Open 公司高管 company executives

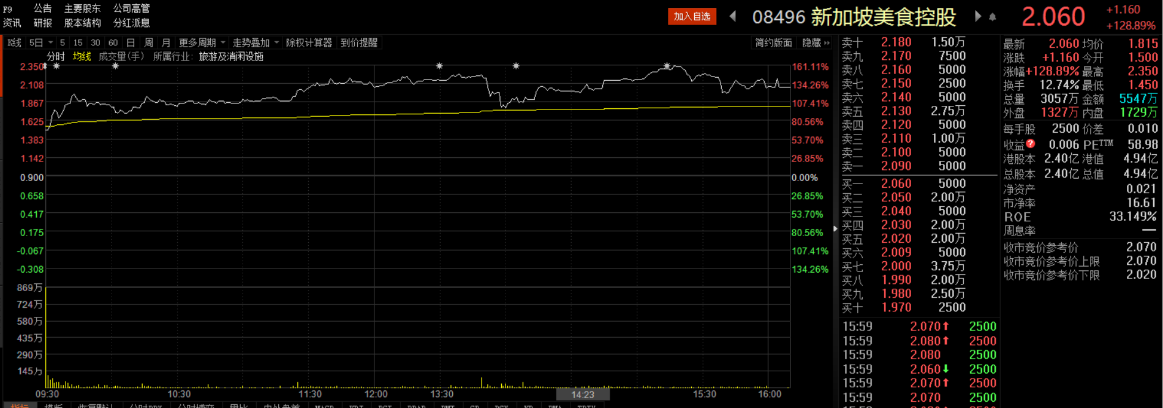(131, 9)
